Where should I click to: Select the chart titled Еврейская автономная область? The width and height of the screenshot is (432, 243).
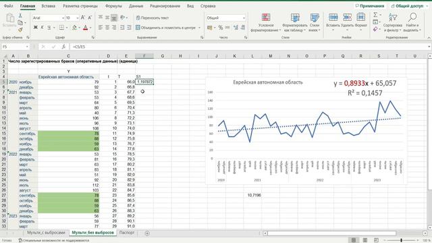tap(306, 131)
